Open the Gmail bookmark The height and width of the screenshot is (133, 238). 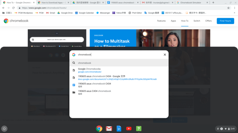coord(51,13)
